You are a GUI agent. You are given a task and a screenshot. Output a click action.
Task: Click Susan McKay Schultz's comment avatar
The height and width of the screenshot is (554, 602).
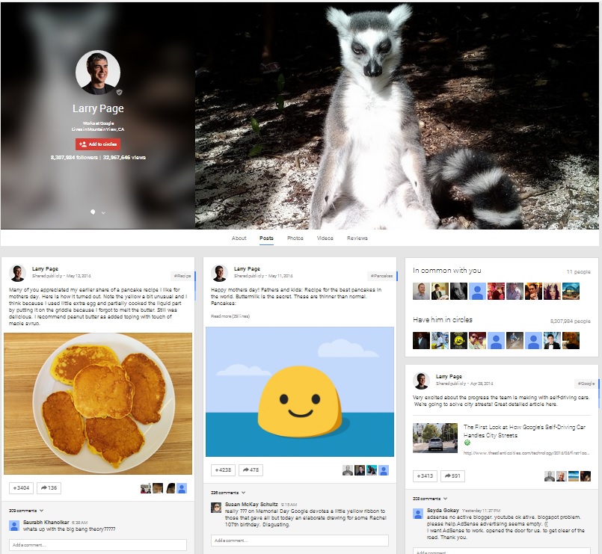pyautogui.click(x=216, y=508)
